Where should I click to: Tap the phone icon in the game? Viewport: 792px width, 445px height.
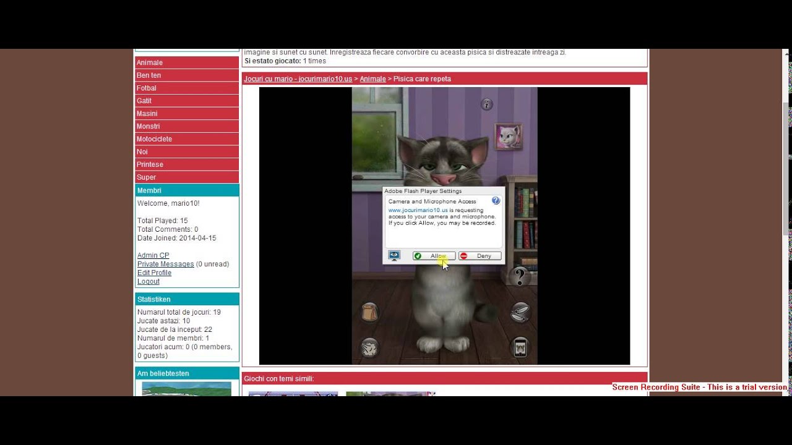[520, 347]
